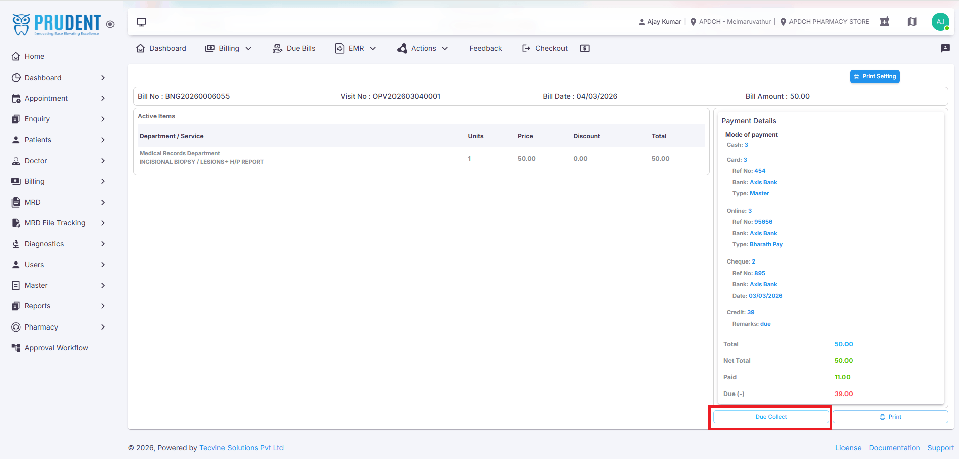The width and height of the screenshot is (959, 459).
Task: Open the Tecvine Solutions Pvt Ltd link
Action: pos(241,448)
